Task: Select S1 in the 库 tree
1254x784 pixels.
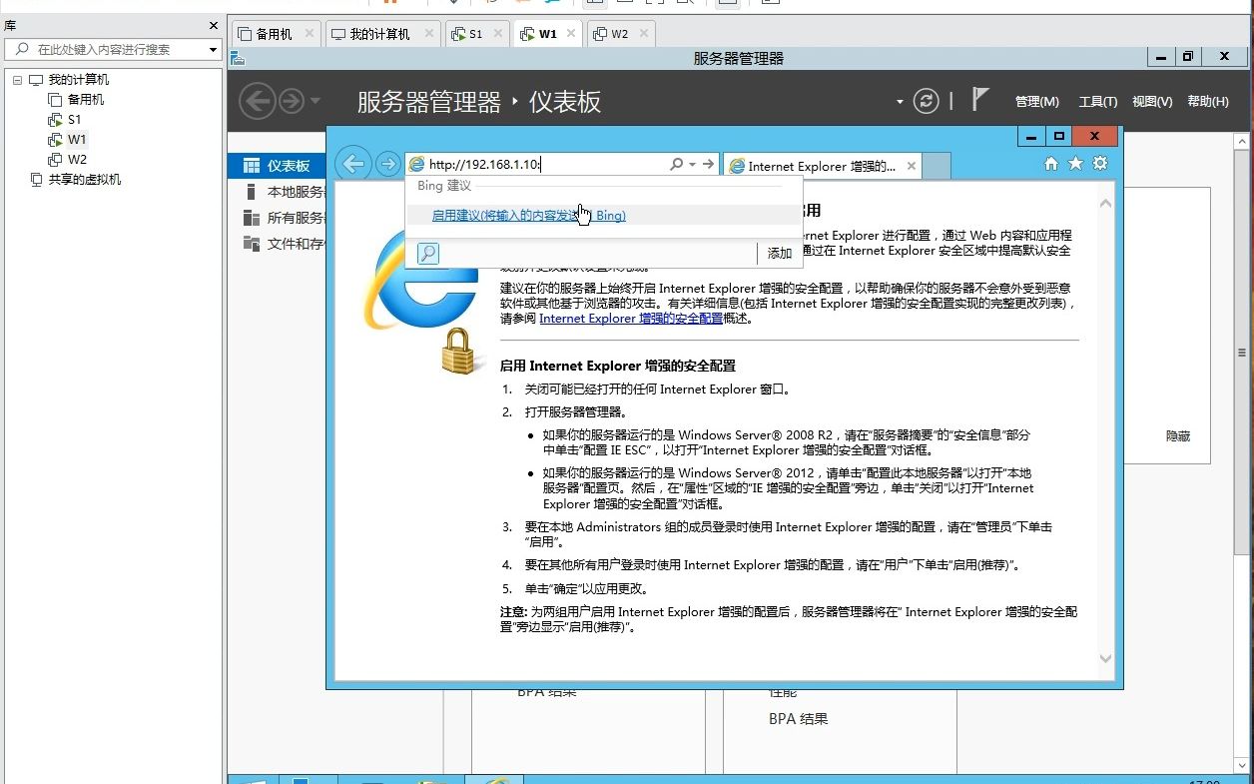Action: [73, 119]
